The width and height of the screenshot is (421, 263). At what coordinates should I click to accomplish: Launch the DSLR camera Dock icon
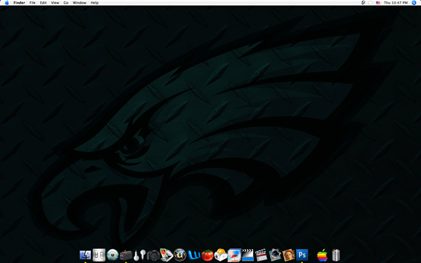[x=153, y=255]
